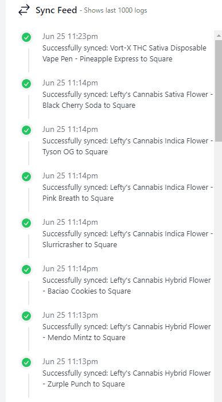Click the Sync Feed heading
Screen dimensions: 222x402
56,10
